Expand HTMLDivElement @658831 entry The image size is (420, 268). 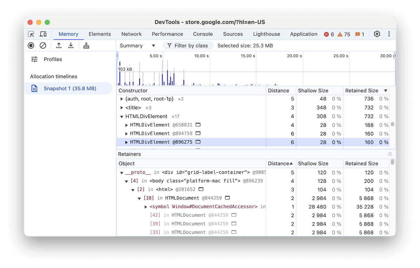click(x=127, y=125)
